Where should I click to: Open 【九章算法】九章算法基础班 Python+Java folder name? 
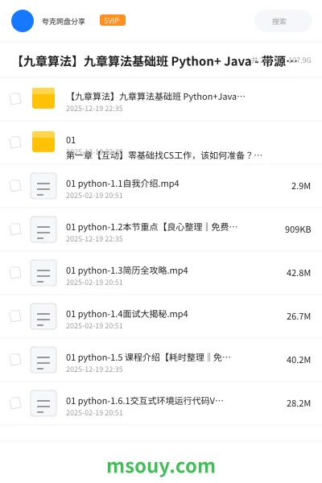[156, 97]
